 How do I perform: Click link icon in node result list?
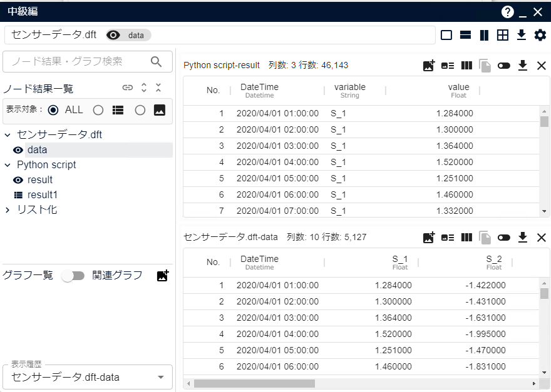pos(128,88)
